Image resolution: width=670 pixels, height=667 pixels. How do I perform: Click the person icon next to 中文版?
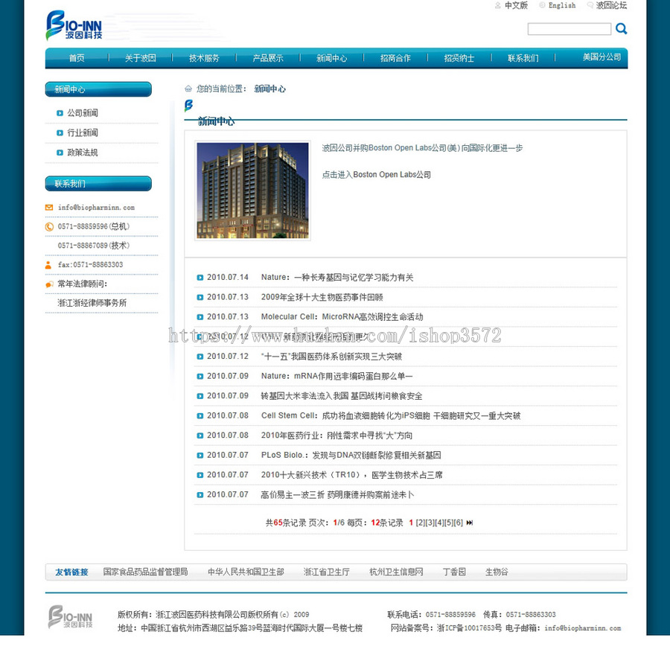[x=497, y=5]
